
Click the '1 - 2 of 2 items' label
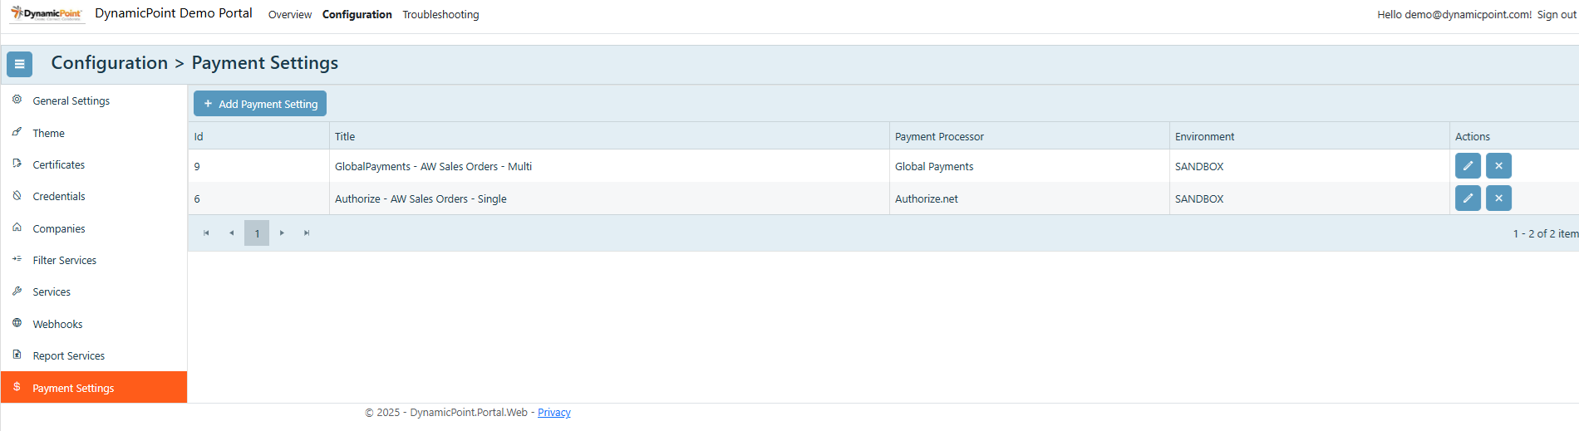pos(1546,234)
